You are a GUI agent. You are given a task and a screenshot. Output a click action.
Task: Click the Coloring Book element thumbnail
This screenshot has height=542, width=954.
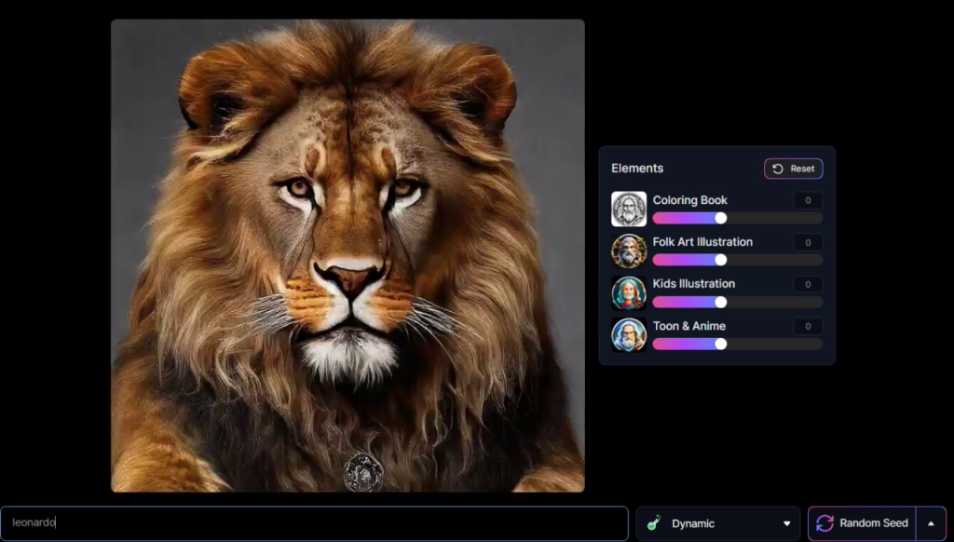[629, 209]
